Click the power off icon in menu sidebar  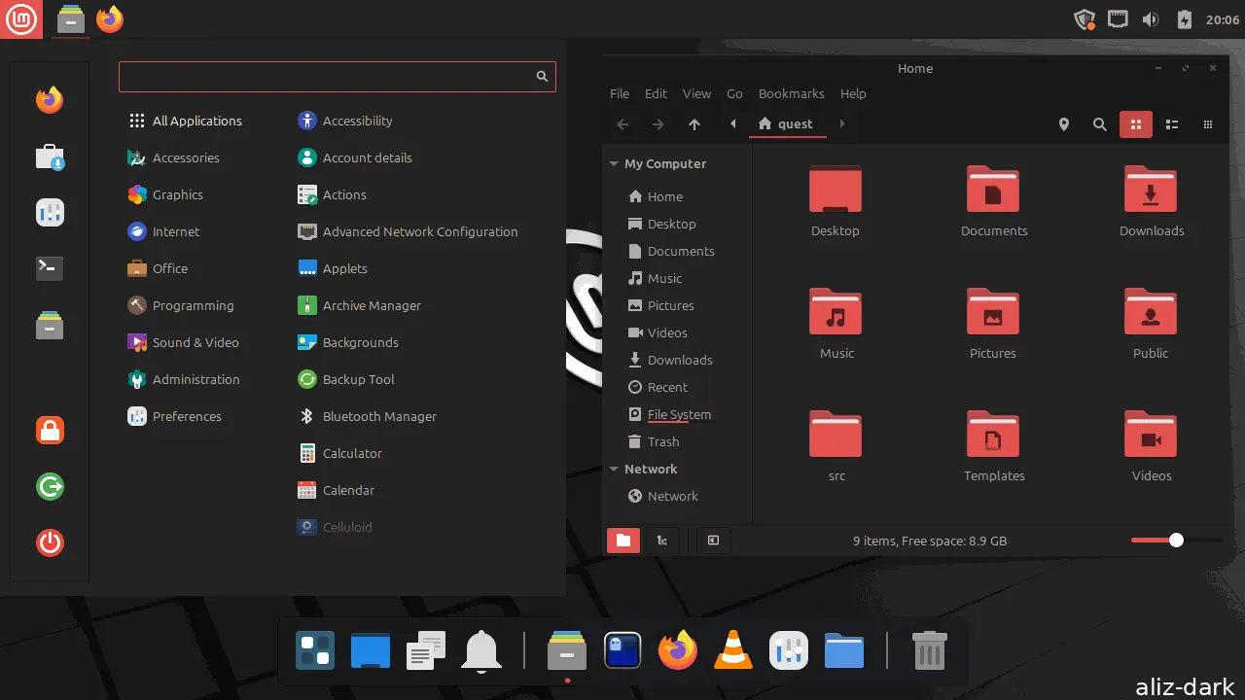pyautogui.click(x=50, y=542)
